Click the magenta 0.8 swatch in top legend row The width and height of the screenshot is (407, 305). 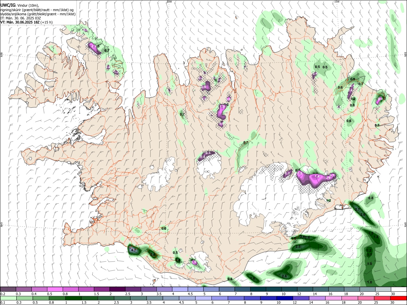(70, 289)
